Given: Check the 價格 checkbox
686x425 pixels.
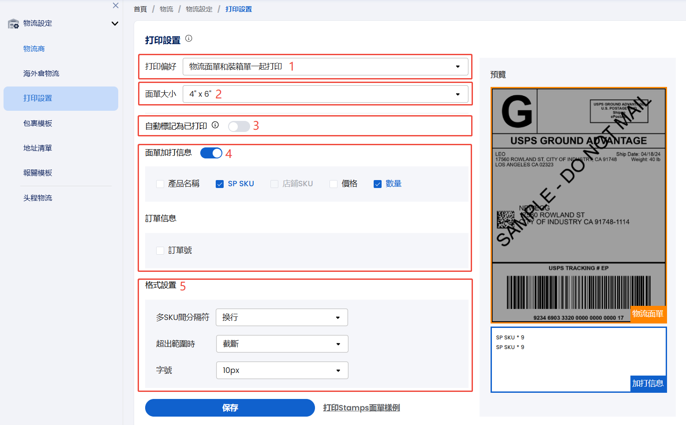Looking at the screenshot, I should click(x=334, y=184).
